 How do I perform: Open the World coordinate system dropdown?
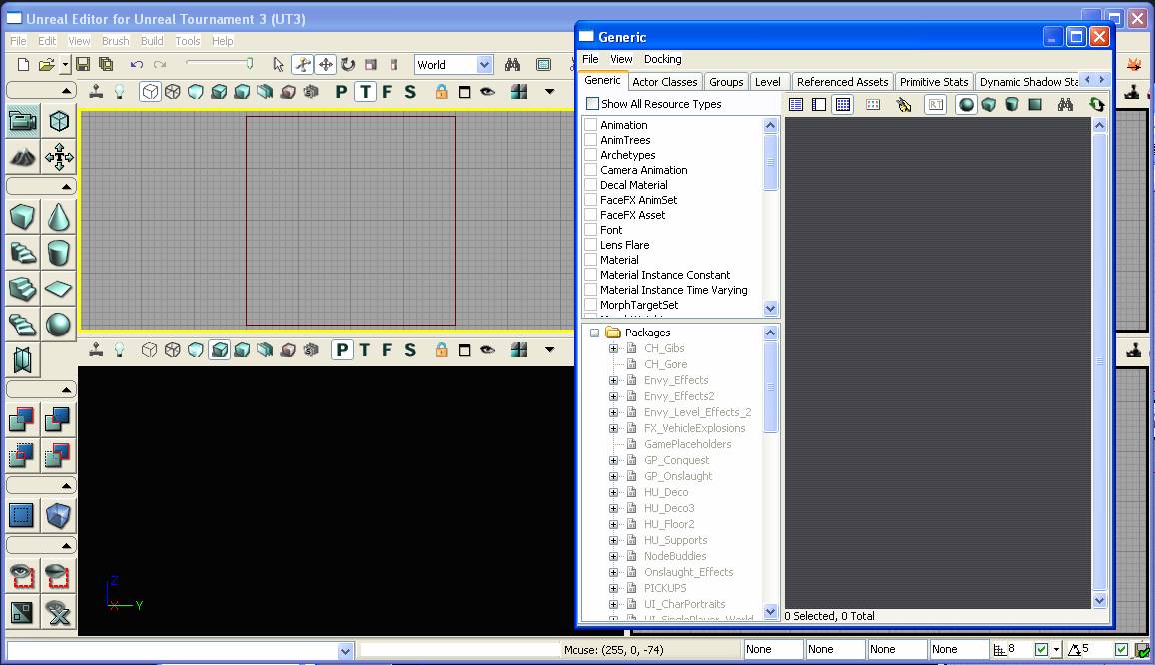click(484, 65)
